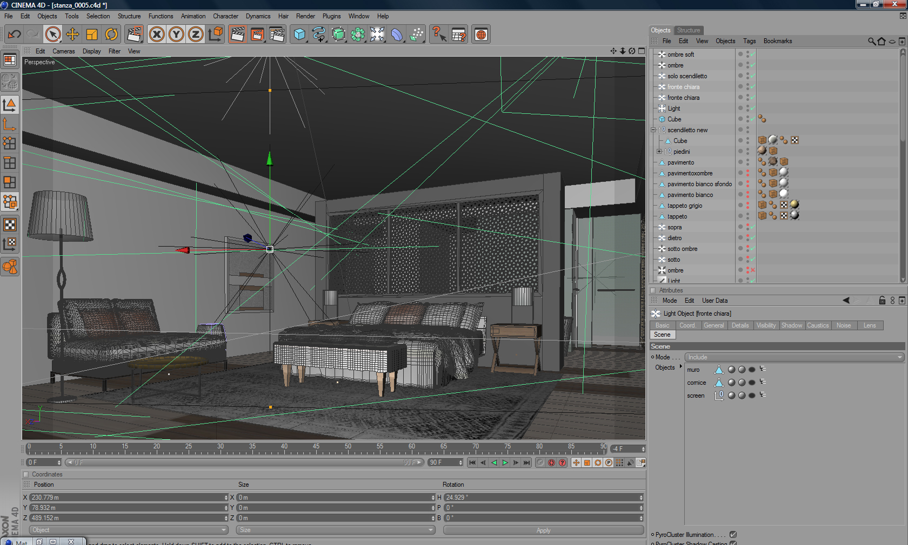The height and width of the screenshot is (545, 908).
Task: Toggle Coordinates panel checkbox
Action: tap(25, 474)
